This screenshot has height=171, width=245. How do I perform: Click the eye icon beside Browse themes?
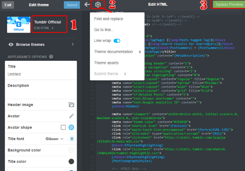[11, 44]
